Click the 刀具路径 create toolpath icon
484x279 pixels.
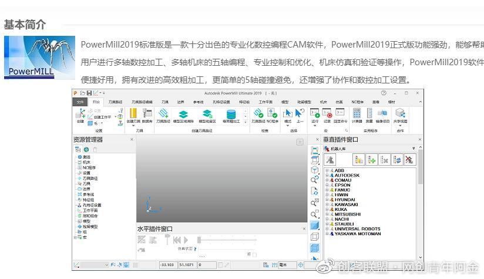pyautogui.click(x=163, y=116)
